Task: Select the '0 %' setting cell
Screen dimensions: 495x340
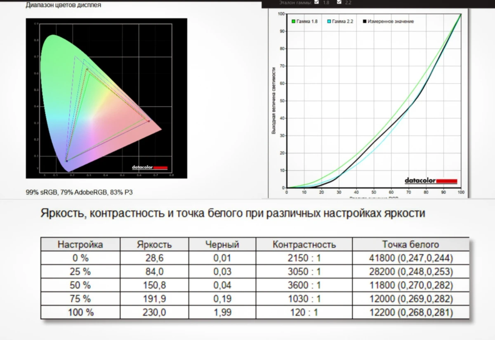Action: [x=80, y=258]
